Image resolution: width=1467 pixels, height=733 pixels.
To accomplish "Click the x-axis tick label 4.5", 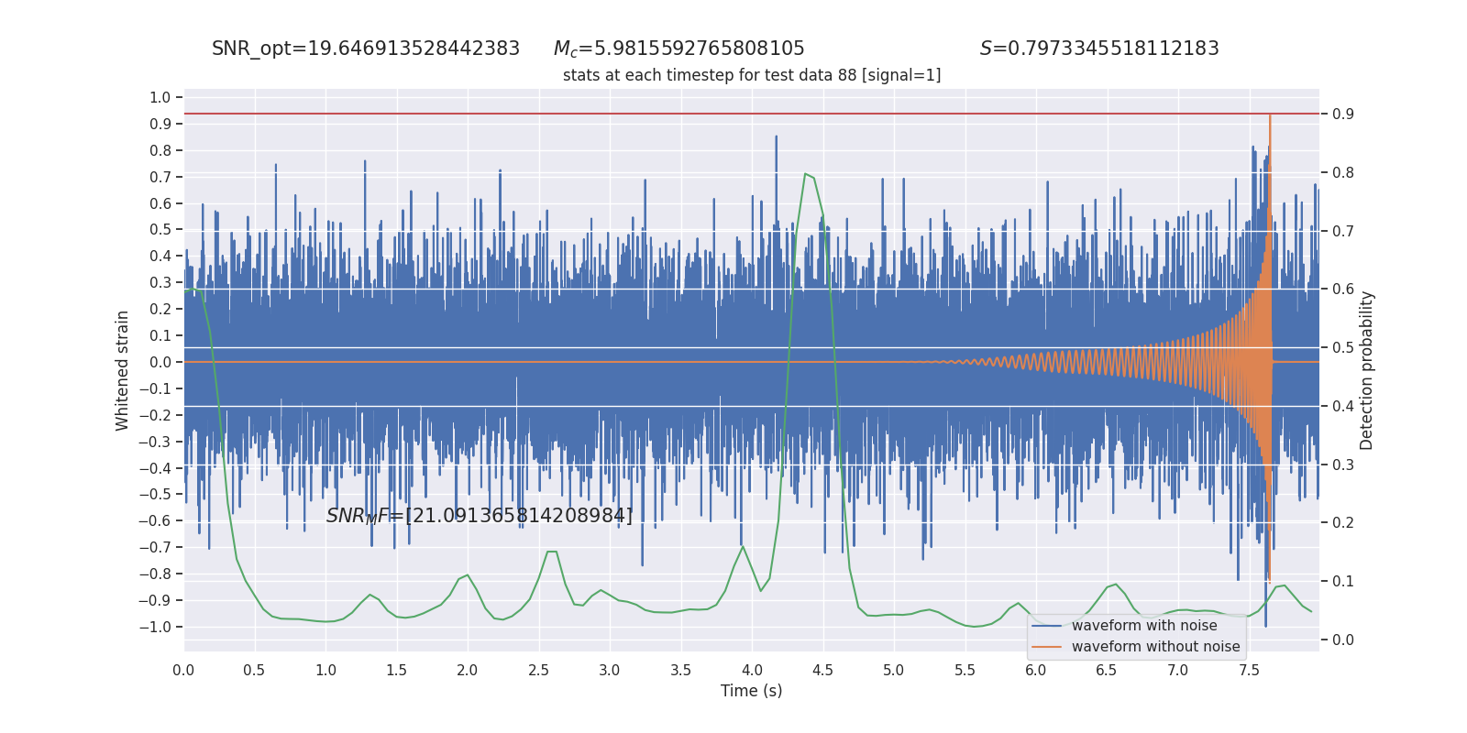I will [822, 671].
